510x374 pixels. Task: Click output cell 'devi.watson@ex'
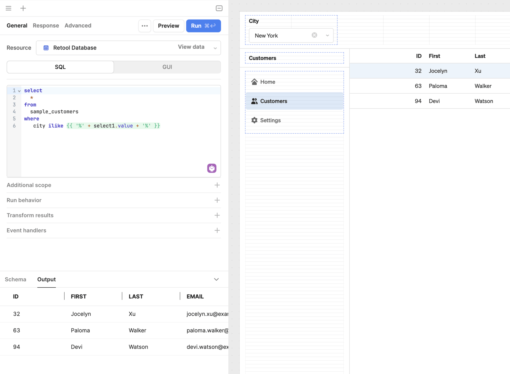point(207,347)
